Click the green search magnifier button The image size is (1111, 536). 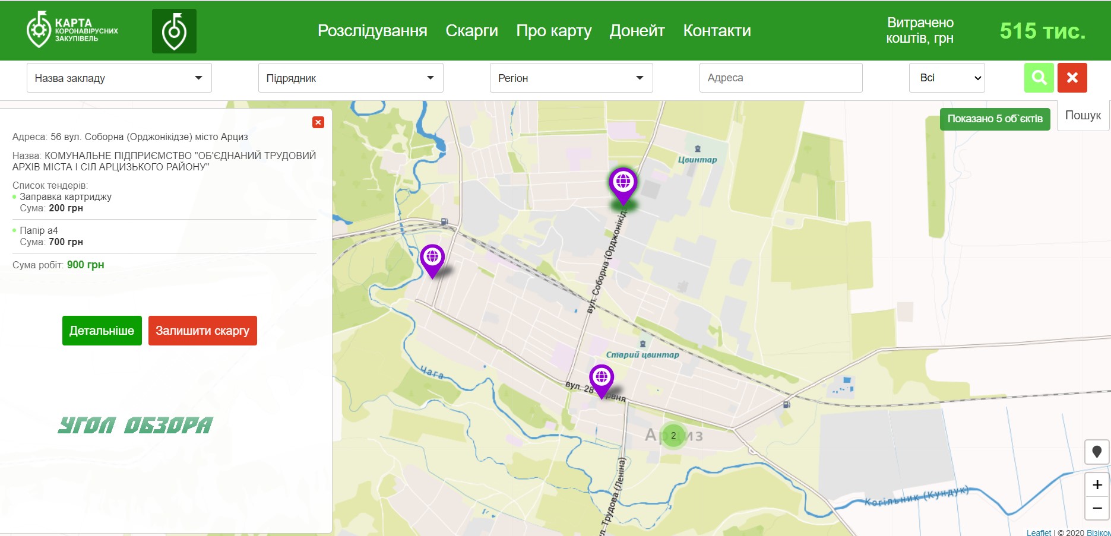(1039, 78)
